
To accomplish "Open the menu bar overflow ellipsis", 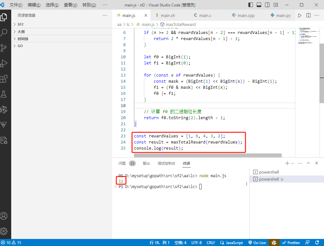I will coord(105,5).
